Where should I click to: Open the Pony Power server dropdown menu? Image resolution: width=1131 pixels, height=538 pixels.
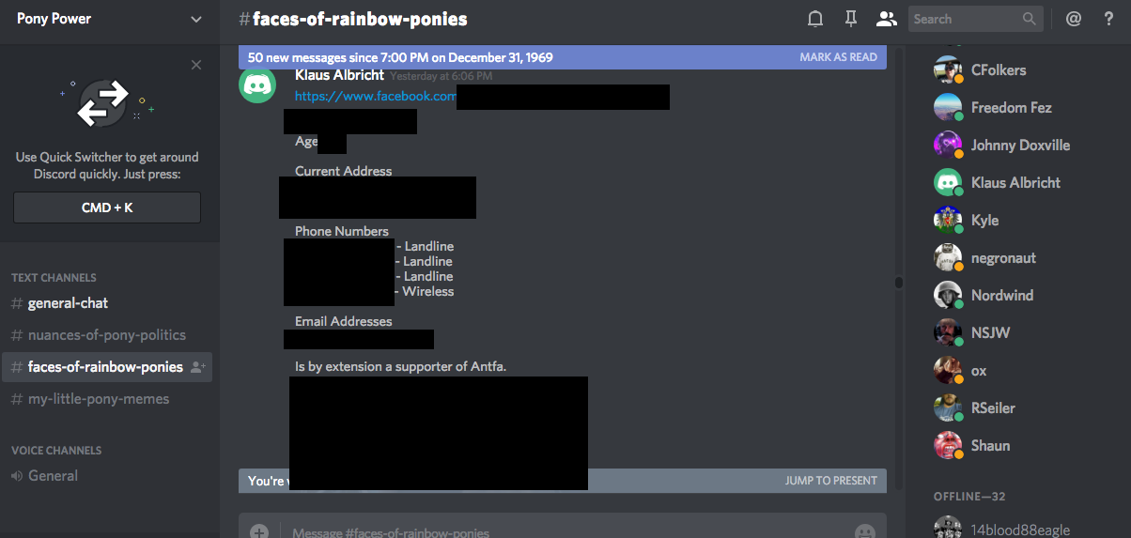tap(195, 19)
